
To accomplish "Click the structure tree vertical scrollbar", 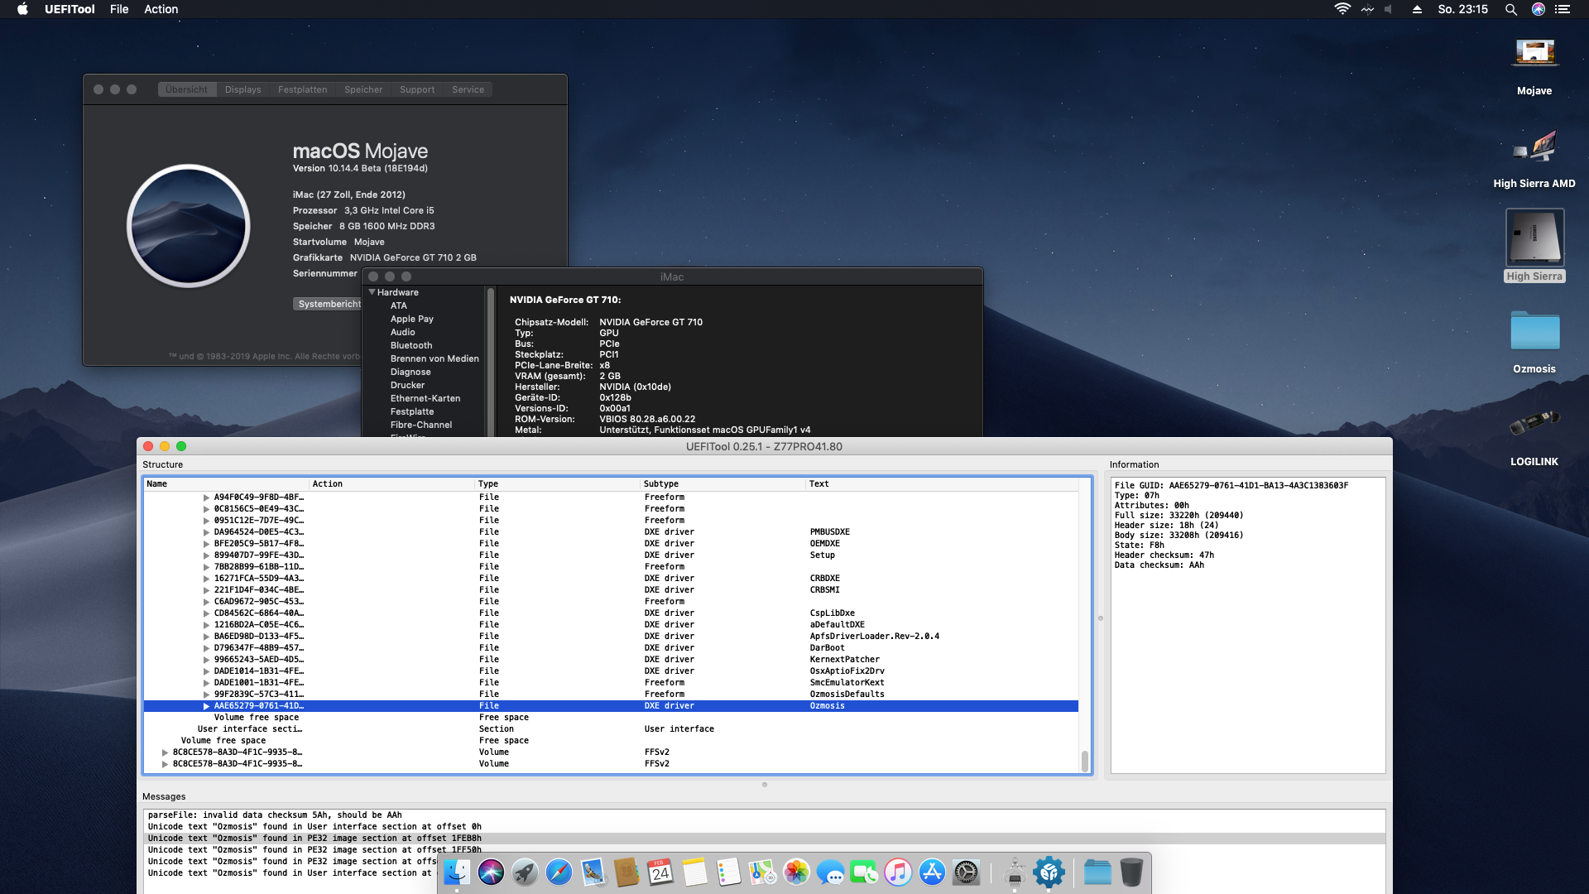I will 1084,760.
